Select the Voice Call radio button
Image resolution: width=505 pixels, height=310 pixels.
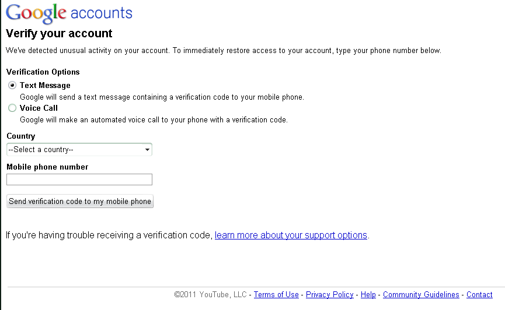12,108
